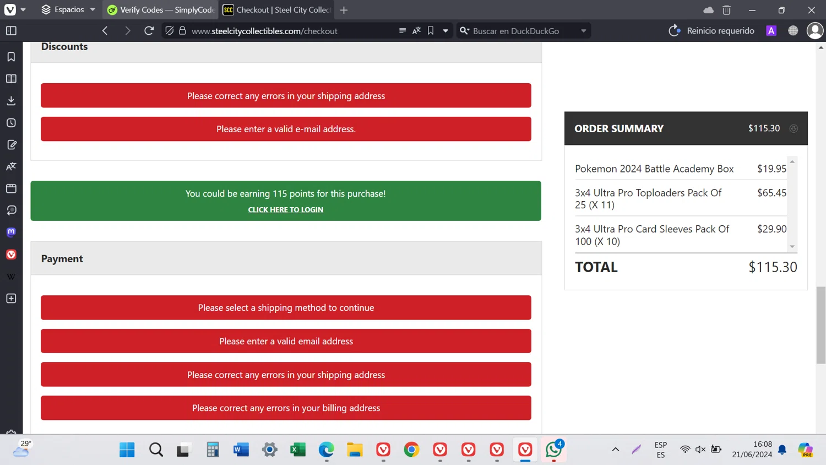Expand the Espacios workspaces dropdown
The height and width of the screenshot is (465, 826).
coord(93,10)
